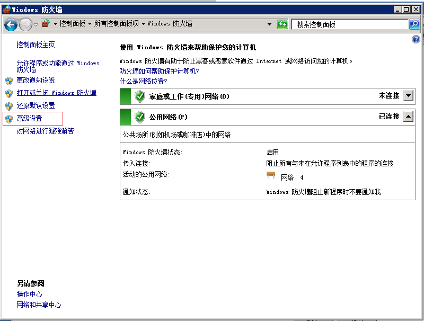The width and height of the screenshot is (424, 321).
Task: Click the back navigation arrow
Action: point(11,24)
